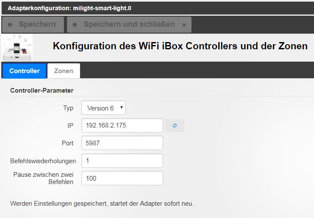Viewport: 314px width, 218px height.
Task: Open the Typ Version 6 dropdown
Action: [x=103, y=108]
